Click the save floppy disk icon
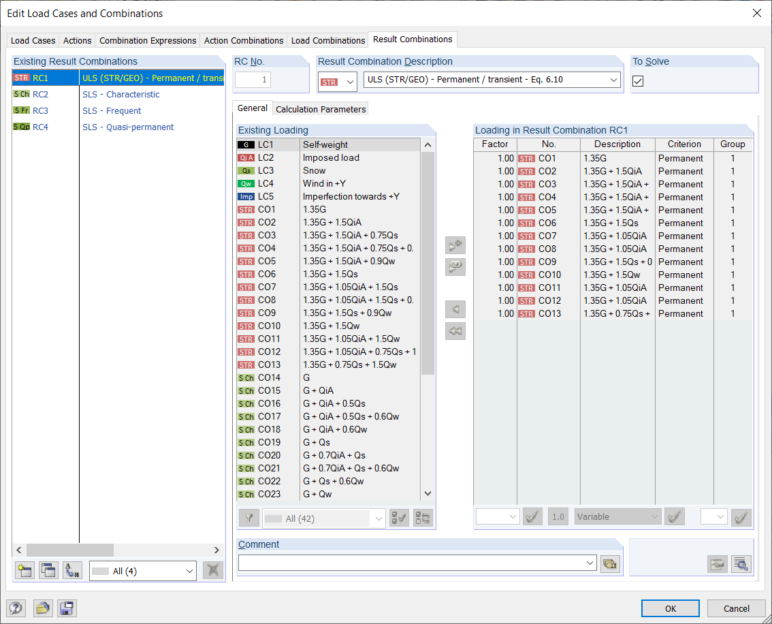Image resolution: width=772 pixels, height=624 pixels. (67, 608)
